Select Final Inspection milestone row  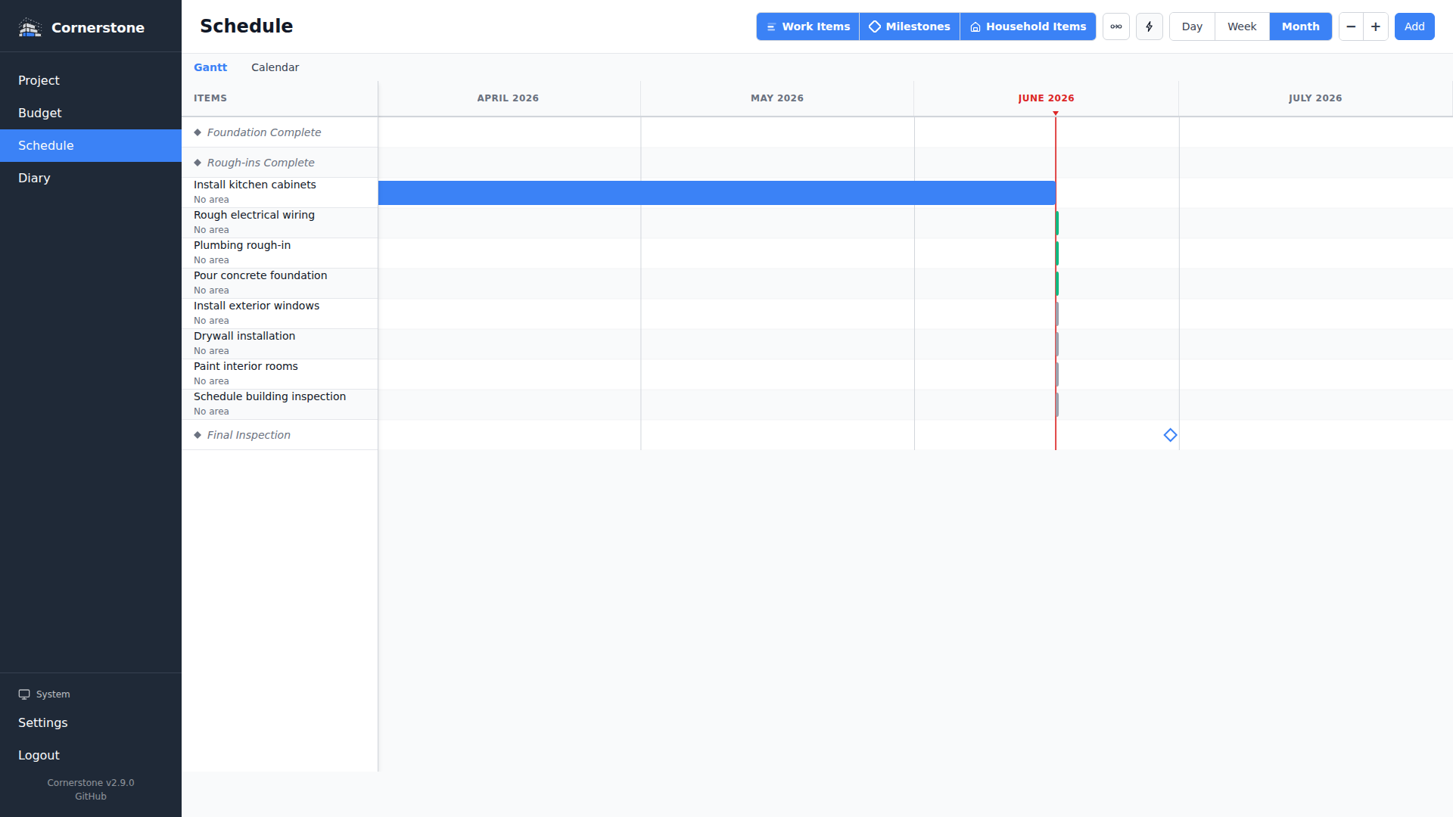[x=280, y=435]
